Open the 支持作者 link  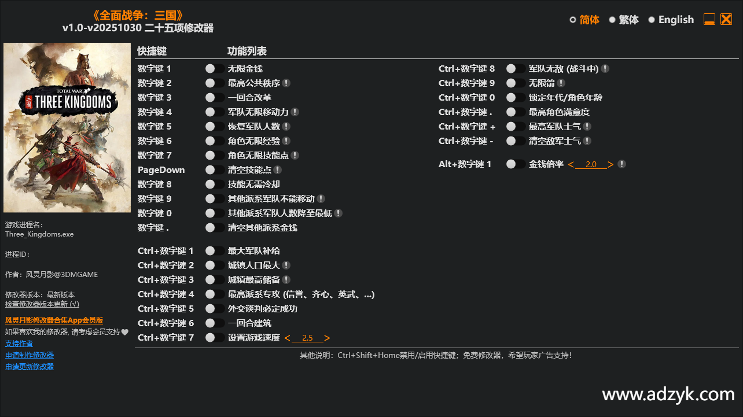(19, 343)
